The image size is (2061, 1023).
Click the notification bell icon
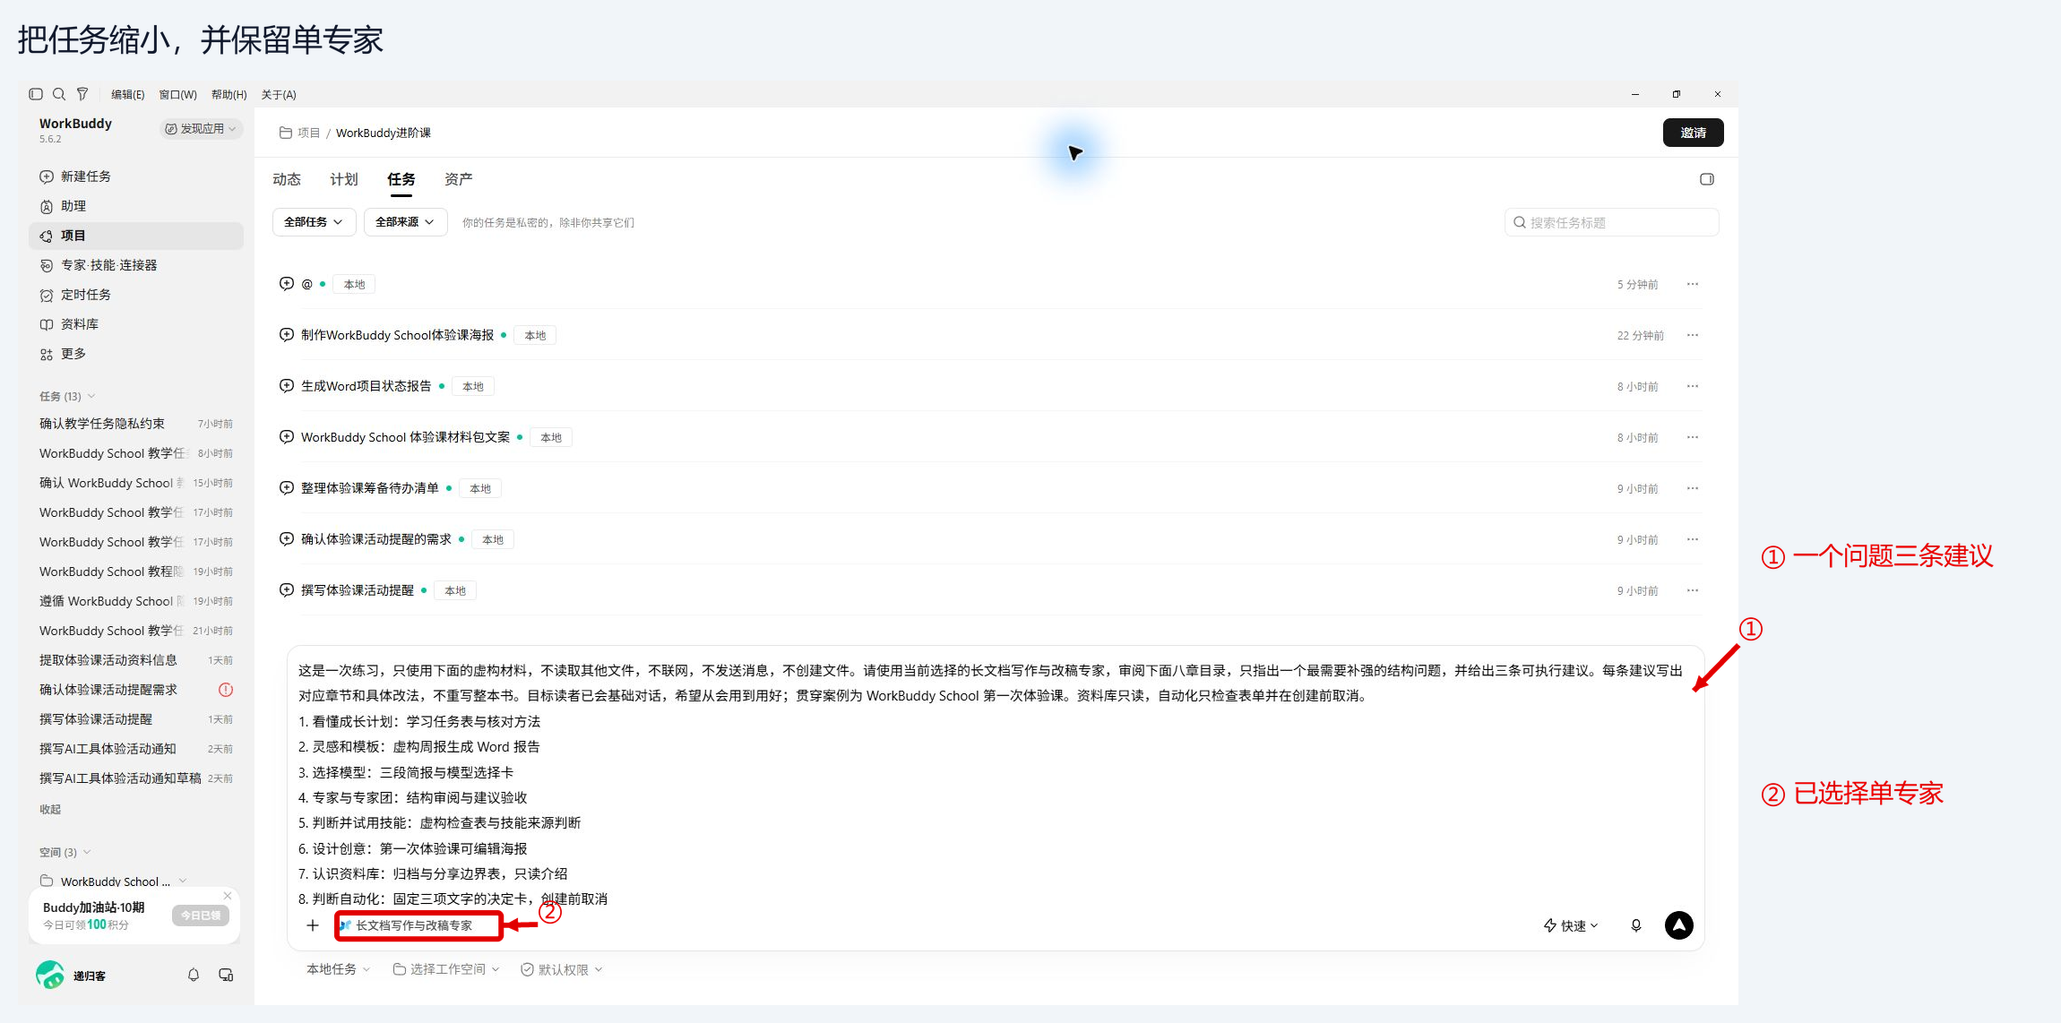click(194, 975)
